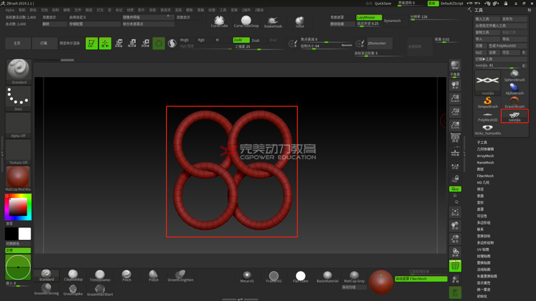This screenshot has width=536, height=301.
Task: Select the TrimDynamic brush
Action: [x=99, y=275]
